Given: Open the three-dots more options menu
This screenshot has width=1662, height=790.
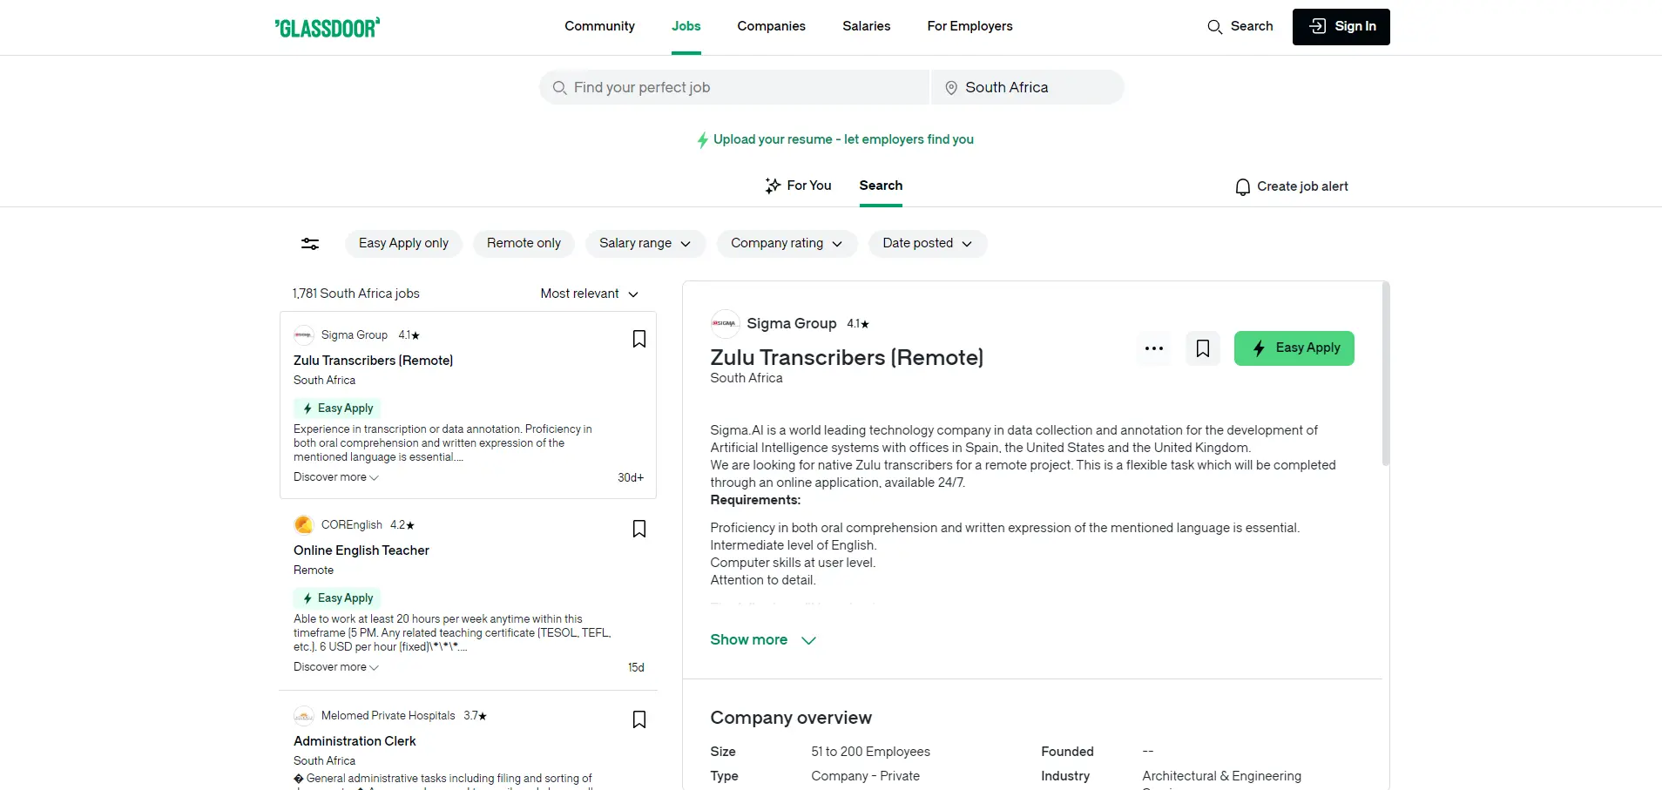Looking at the screenshot, I should coord(1154,348).
